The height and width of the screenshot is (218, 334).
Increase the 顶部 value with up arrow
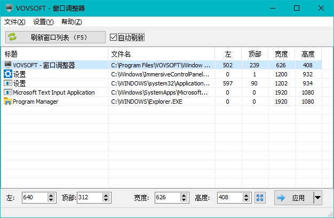tap(106, 195)
